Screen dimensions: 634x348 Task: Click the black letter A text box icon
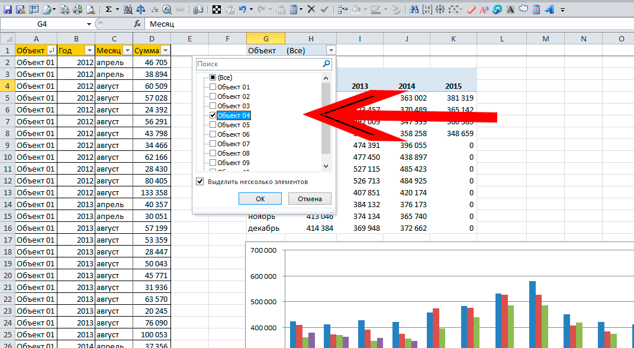click(x=510, y=9)
